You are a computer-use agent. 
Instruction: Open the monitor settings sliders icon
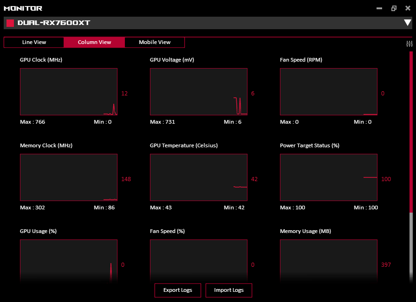[409, 44]
